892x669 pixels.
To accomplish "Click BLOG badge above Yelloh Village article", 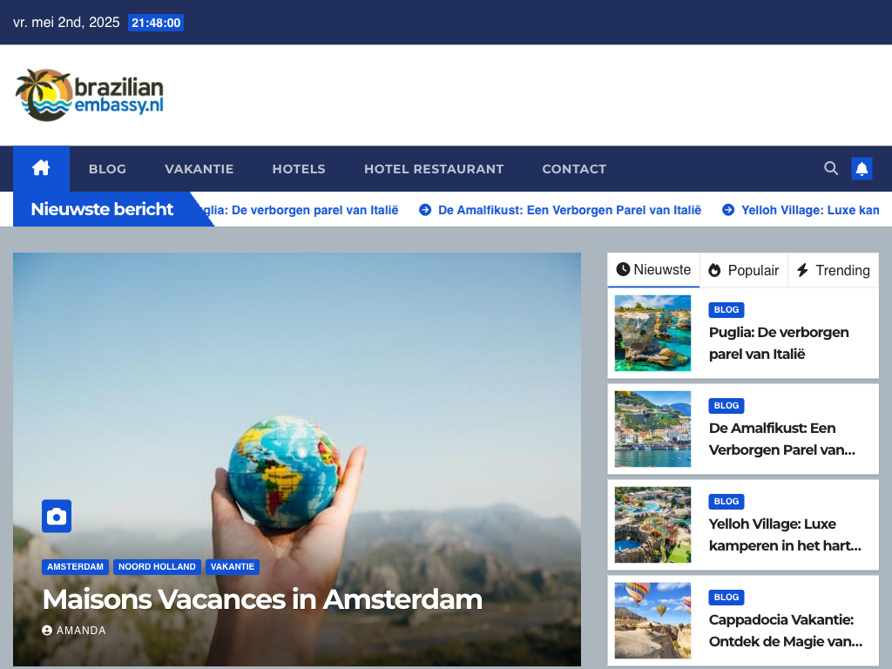I will click(x=726, y=501).
